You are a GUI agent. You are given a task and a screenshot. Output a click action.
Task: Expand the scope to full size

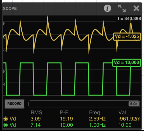click(x=122, y=8)
